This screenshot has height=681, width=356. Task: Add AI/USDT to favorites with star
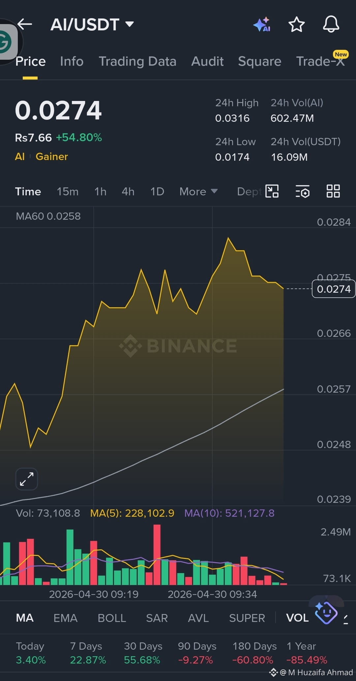[x=296, y=24]
